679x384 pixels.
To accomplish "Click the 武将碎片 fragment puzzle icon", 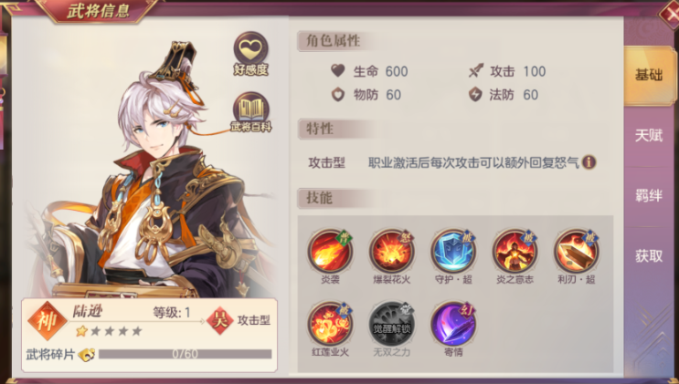I will click(x=87, y=355).
